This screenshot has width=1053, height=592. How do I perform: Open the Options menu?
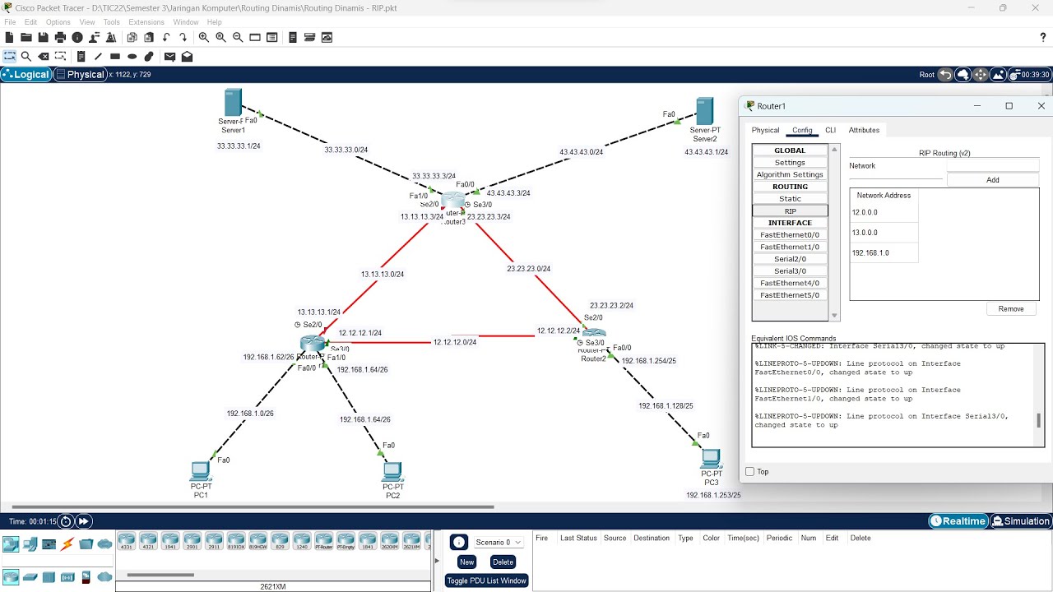tap(58, 22)
